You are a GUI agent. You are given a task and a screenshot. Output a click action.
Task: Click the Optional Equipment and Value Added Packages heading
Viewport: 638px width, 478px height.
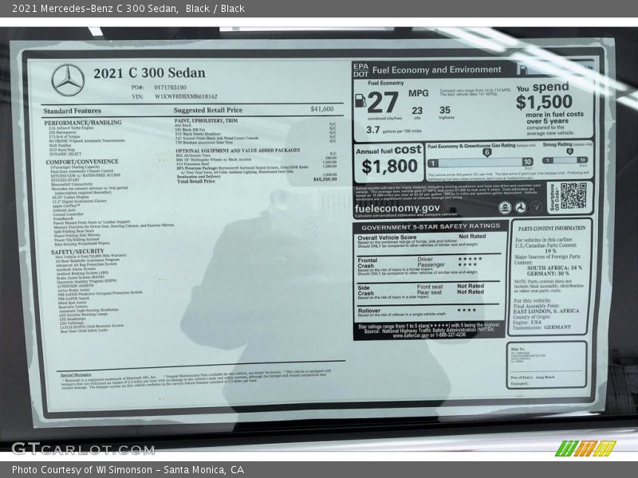[x=238, y=151]
